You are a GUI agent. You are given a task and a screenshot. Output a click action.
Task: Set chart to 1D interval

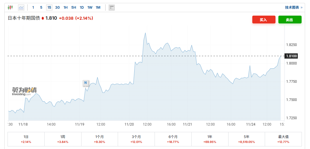click(x=82, y=8)
